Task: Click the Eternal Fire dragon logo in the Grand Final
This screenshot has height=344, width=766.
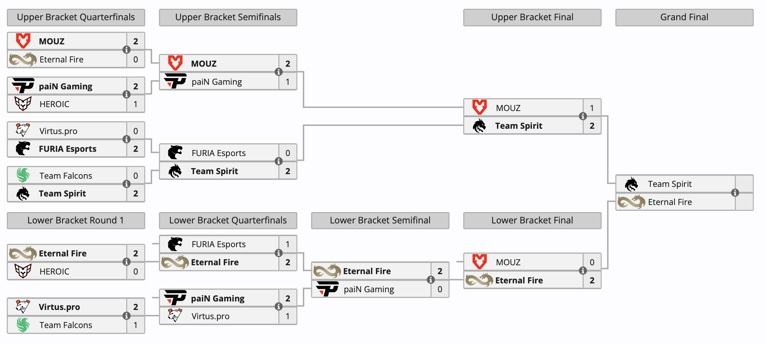Action: click(x=631, y=202)
